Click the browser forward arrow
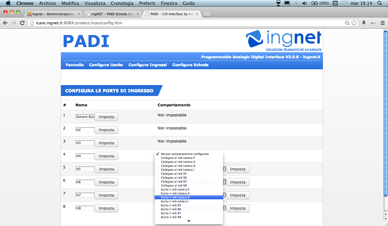Screen dimensions: 388x226 coord(14,23)
